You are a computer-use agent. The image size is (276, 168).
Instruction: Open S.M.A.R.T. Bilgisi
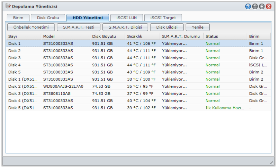125,27
